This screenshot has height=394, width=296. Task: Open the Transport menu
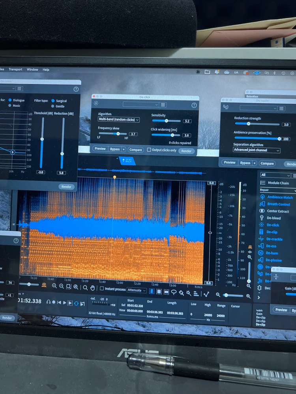pos(15,69)
